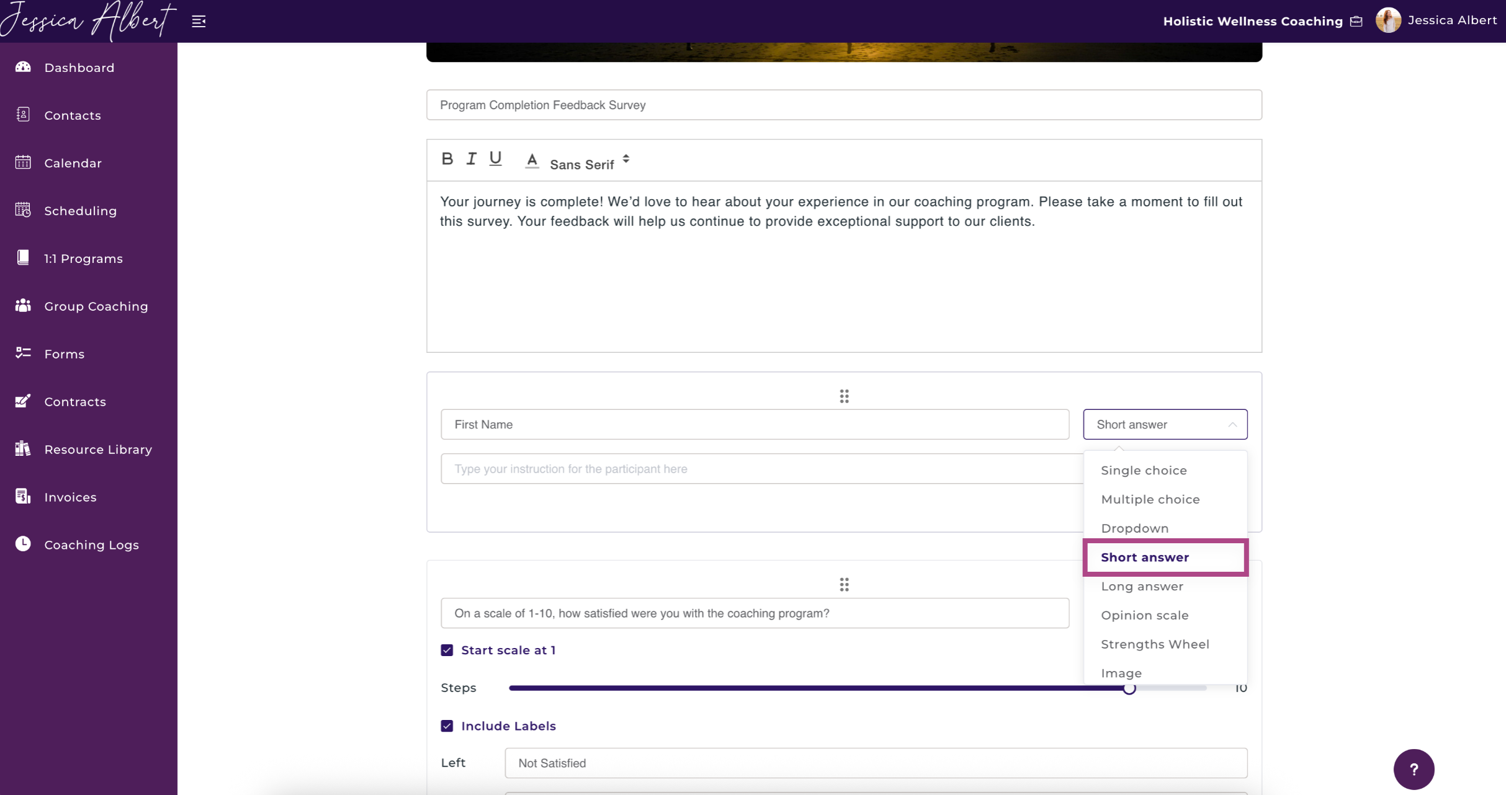1506x795 pixels.
Task: Click the Jessica Albert user name
Action: 1452,20
